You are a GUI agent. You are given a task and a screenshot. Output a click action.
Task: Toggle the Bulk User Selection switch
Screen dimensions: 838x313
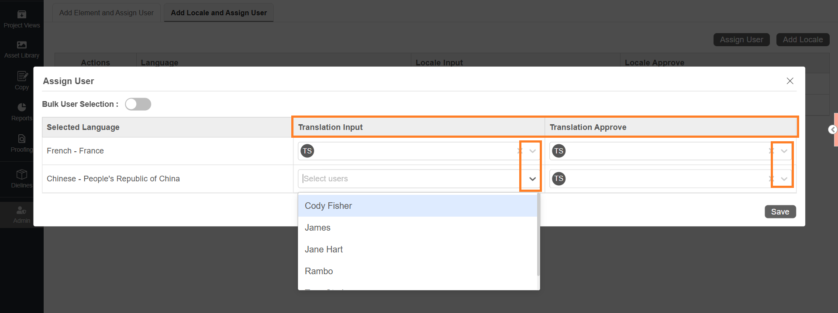pyautogui.click(x=138, y=104)
